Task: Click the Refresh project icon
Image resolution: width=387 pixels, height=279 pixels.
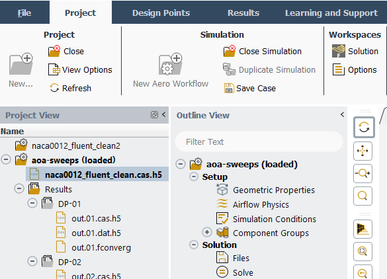Action: click(54, 88)
